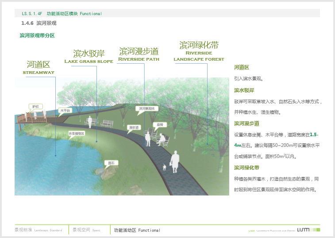Click the 滨河漫步道 Riverside Path heading
This screenshot has width=335, height=238.
pos(139,54)
